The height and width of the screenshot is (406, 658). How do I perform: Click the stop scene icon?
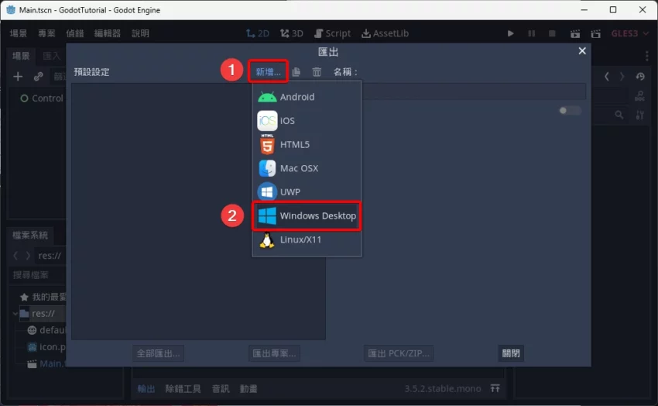point(552,33)
